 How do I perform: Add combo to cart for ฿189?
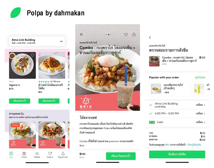(x=121, y=156)
